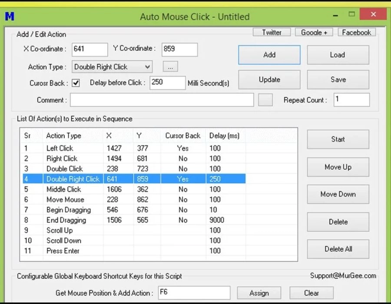Open the Facebook link button
The image size is (391, 304).
(356, 32)
